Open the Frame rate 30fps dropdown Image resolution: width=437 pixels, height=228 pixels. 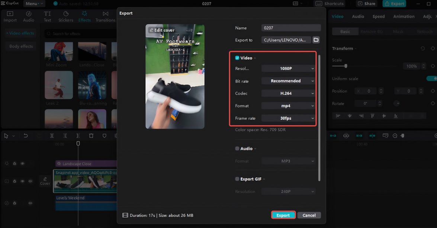click(288, 118)
